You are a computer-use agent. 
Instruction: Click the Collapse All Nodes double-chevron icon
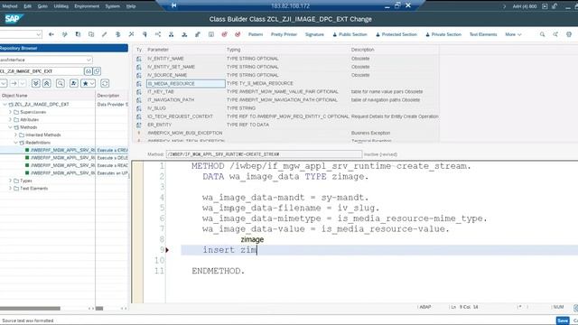coord(47,83)
